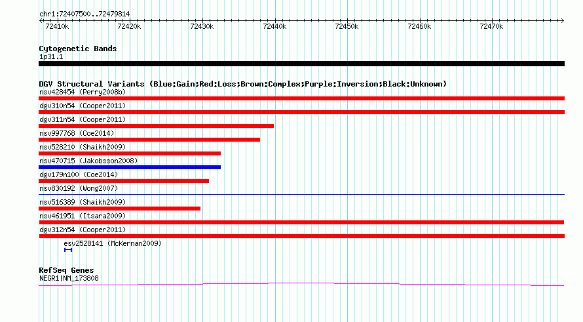The height and width of the screenshot is (322, 583).
Task: Select esv2528141 (McKernan2009) label
Action: point(113,243)
